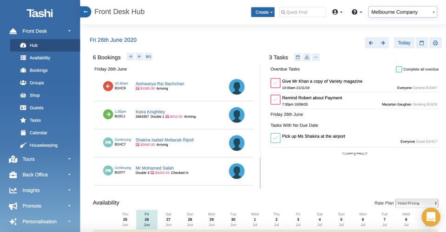
Task: Filter bookings by continuing bed icon
Action: 148,57
